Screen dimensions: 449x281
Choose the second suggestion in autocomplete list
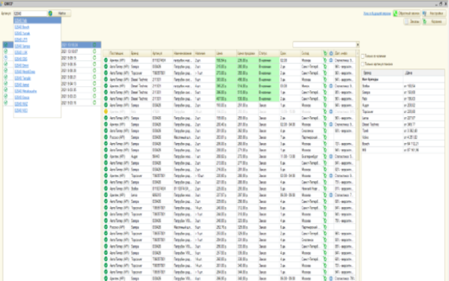tap(22, 27)
